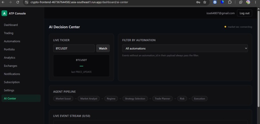Open the blue circular browser extension icon
The width and height of the screenshot is (260, 124).
pyautogui.click(x=215, y=2)
